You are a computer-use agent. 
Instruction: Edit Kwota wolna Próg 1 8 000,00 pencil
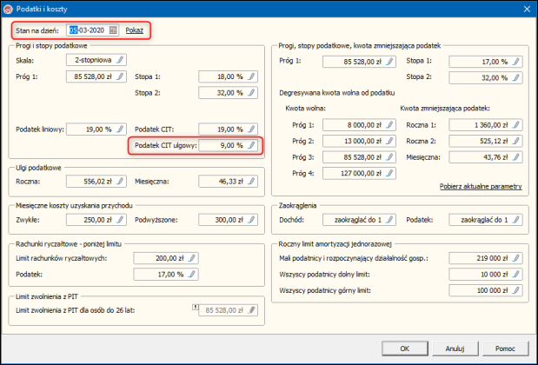click(389, 125)
